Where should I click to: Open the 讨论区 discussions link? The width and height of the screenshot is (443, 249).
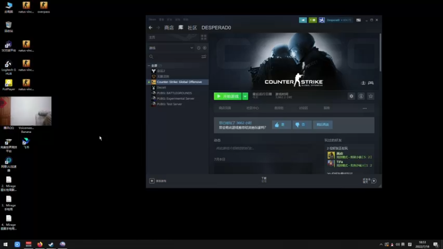tap(303, 108)
